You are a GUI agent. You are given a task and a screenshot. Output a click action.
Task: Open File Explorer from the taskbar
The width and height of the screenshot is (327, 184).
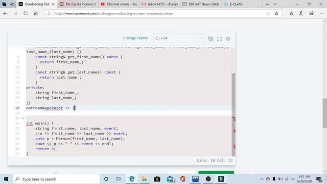point(144,179)
